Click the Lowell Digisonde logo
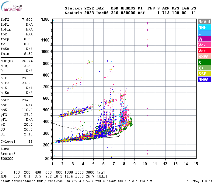 [x=12, y=7]
